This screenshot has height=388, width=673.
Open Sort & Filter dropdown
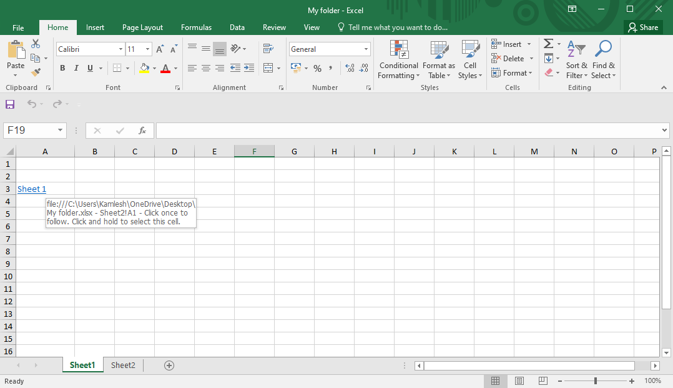point(576,60)
